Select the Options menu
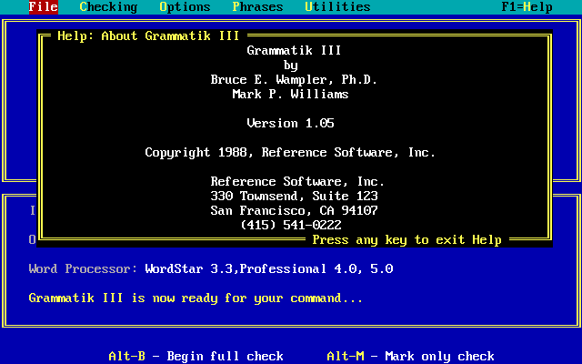The image size is (582, 364). coord(185,7)
